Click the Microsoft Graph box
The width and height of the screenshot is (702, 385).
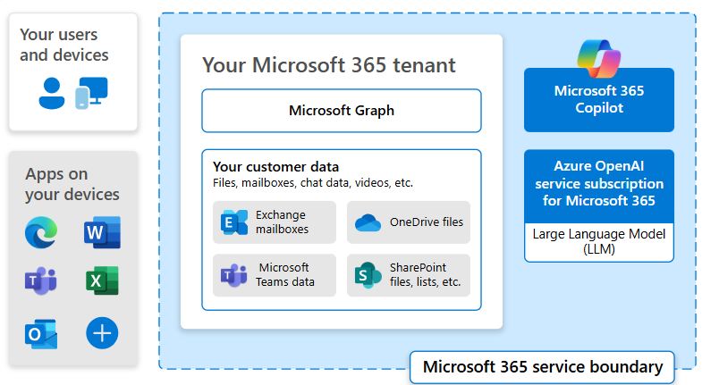(341, 111)
